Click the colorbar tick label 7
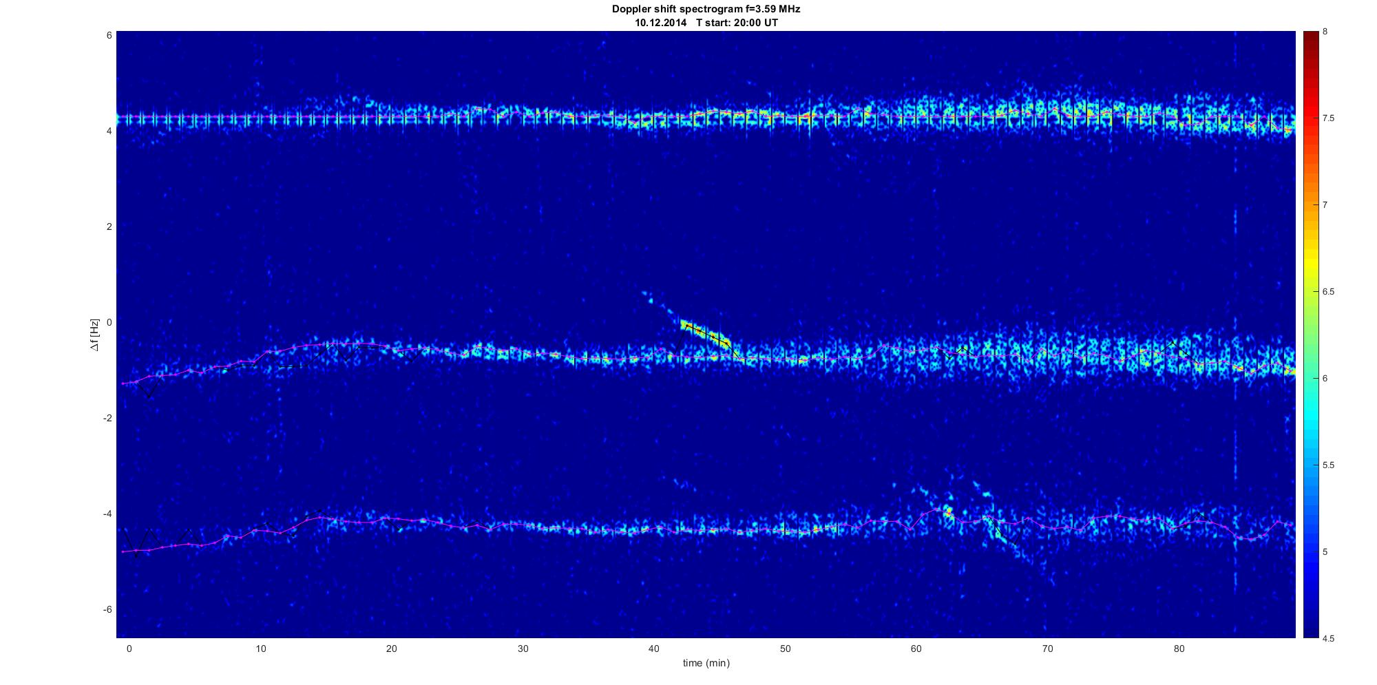This screenshot has width=1377, height=685. click(x=1325, y=205)
